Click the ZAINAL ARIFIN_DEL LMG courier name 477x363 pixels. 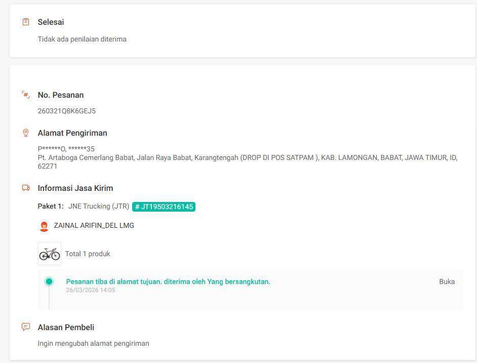click(x=94, y=225)
